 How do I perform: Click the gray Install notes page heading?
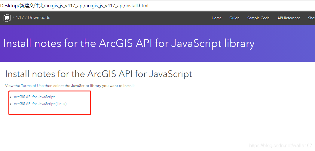[99, 74]
